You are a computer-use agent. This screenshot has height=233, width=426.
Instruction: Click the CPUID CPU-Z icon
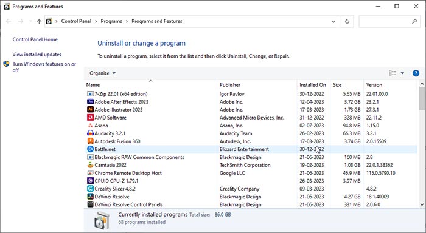pos(90,181)
